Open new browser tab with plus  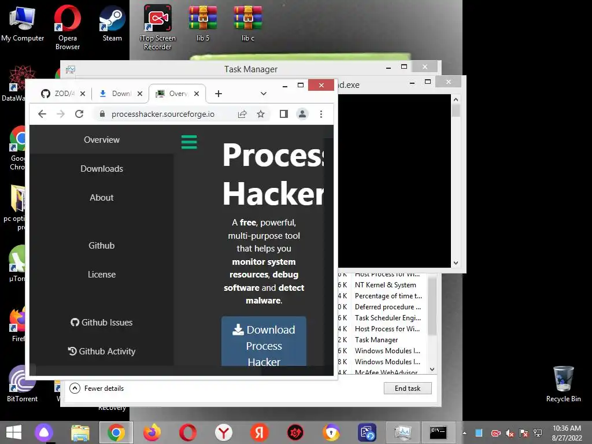pos(218,94)
